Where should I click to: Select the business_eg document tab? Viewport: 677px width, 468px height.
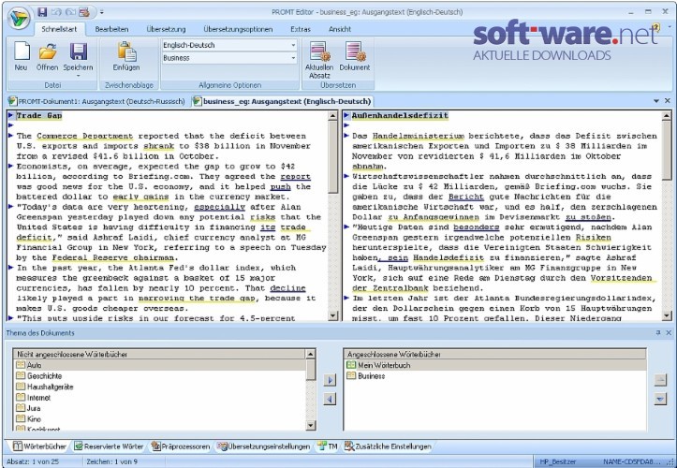tap(283, 101)
